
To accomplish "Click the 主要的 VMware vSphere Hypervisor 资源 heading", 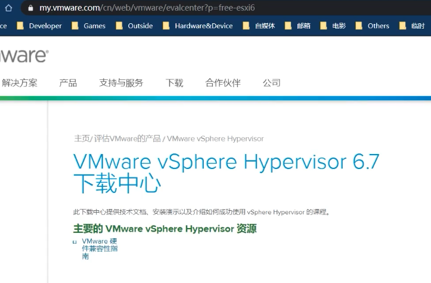I will 165,229.
